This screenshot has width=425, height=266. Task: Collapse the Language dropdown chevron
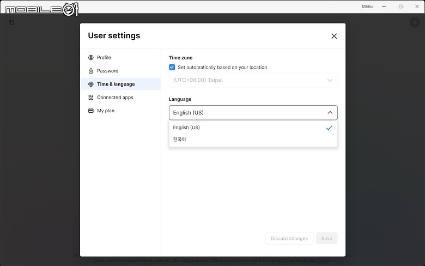click(330, 113)
